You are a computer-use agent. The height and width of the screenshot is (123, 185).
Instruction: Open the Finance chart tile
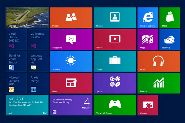pos(159,83)
